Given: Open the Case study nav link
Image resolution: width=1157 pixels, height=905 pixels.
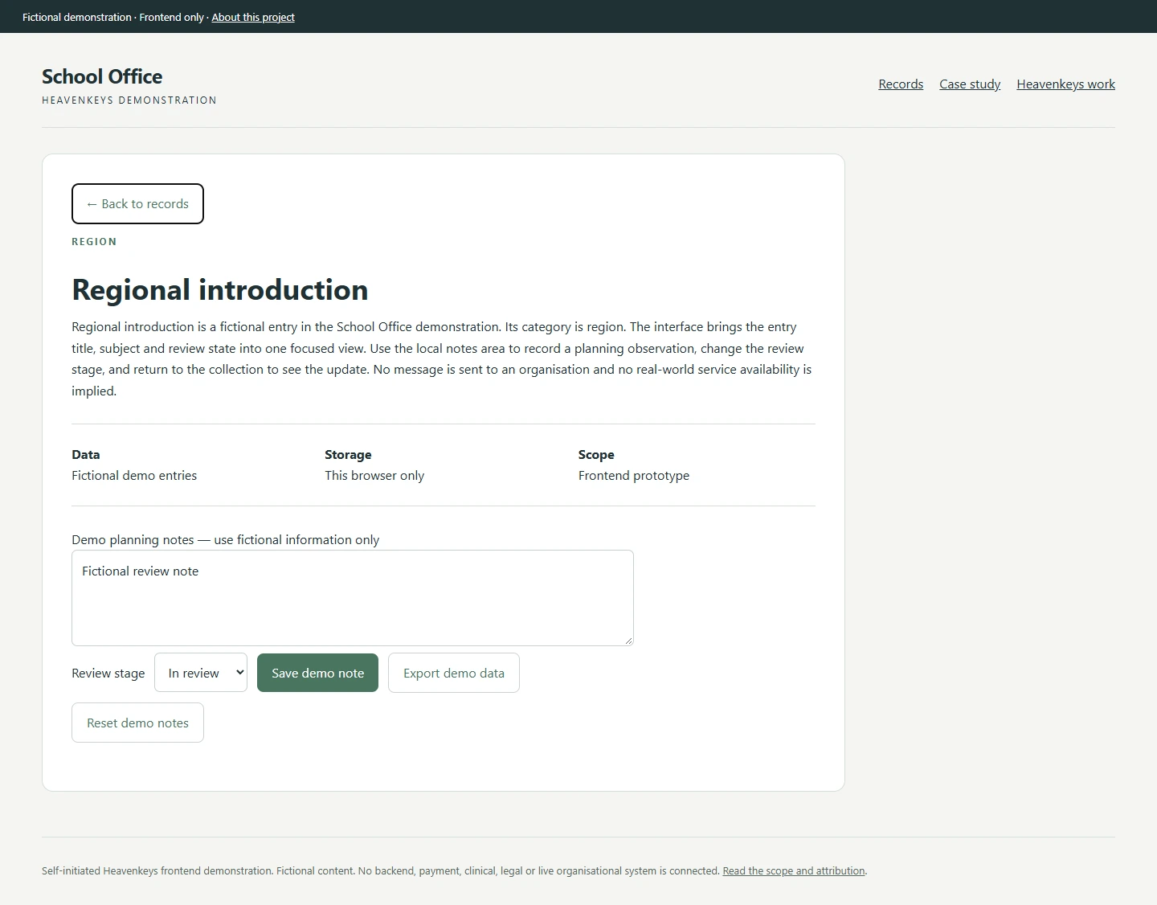Looking at the screenshot, I should click(970, 84).
